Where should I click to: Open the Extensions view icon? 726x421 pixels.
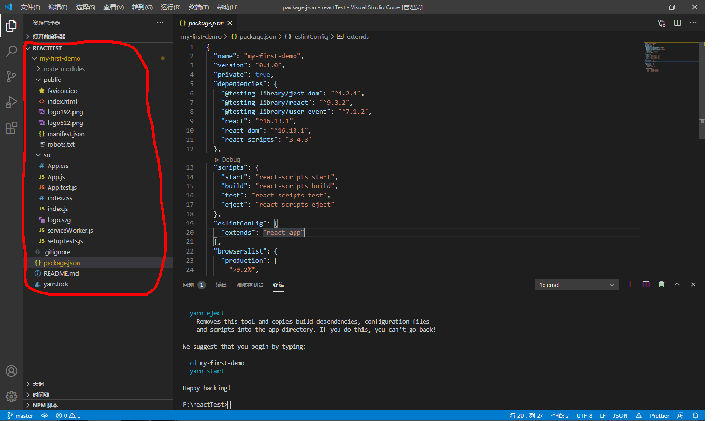[11, 128]
